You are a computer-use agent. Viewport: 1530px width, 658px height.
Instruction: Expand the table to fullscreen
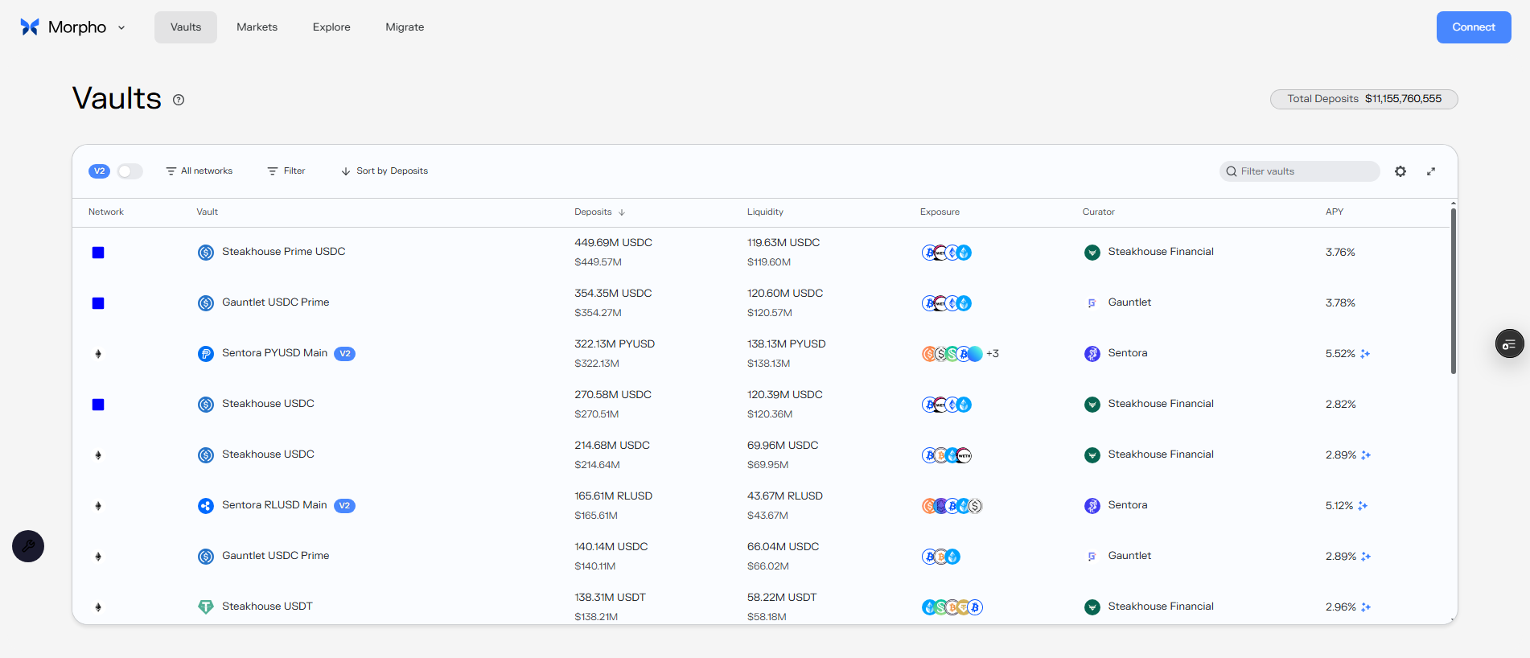tap(1431, 171)
